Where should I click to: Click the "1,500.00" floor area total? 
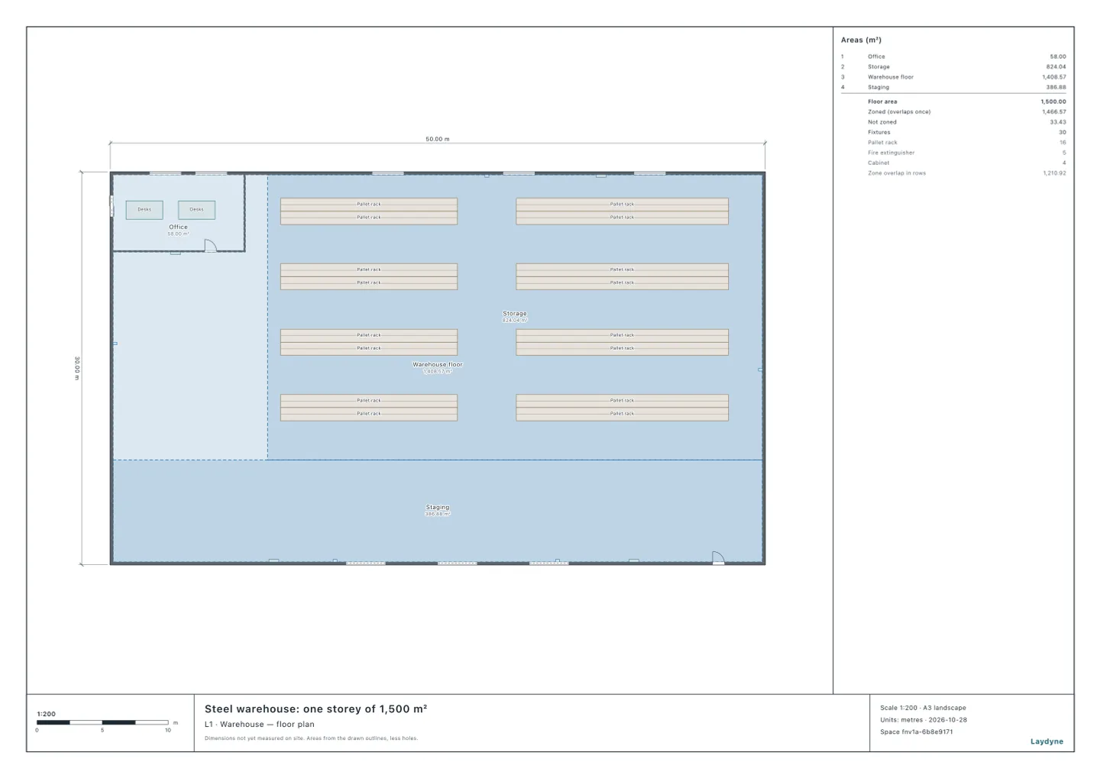tap(1053, 102)
